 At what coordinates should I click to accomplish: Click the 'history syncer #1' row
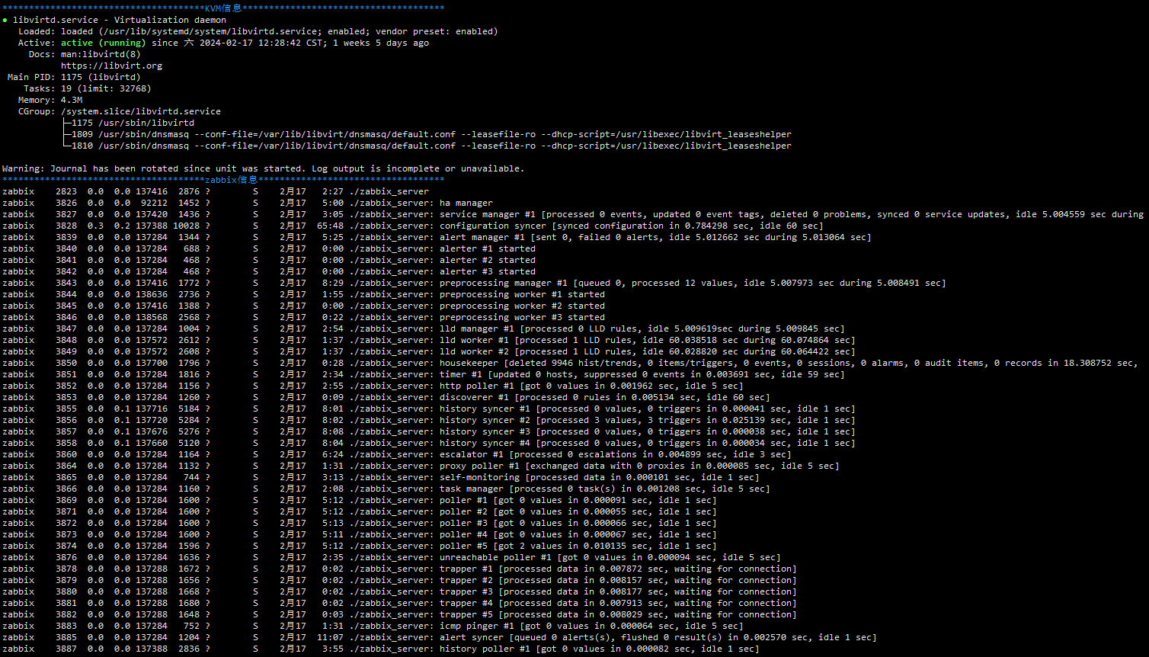(428, 409)
